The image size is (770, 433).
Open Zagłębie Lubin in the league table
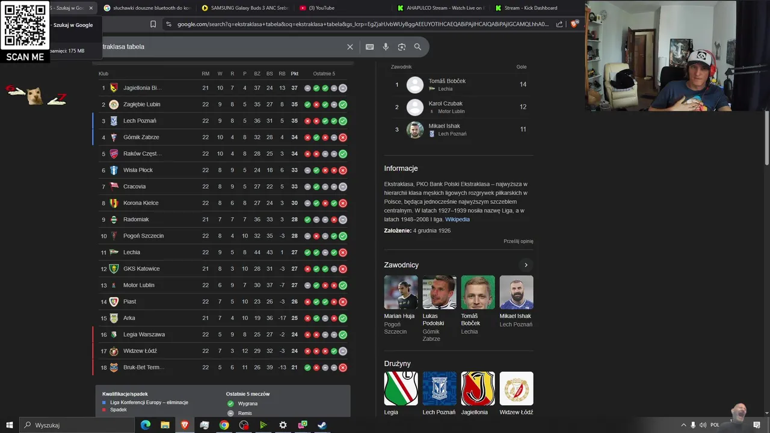pyautogui.click(x=141, y=105)
